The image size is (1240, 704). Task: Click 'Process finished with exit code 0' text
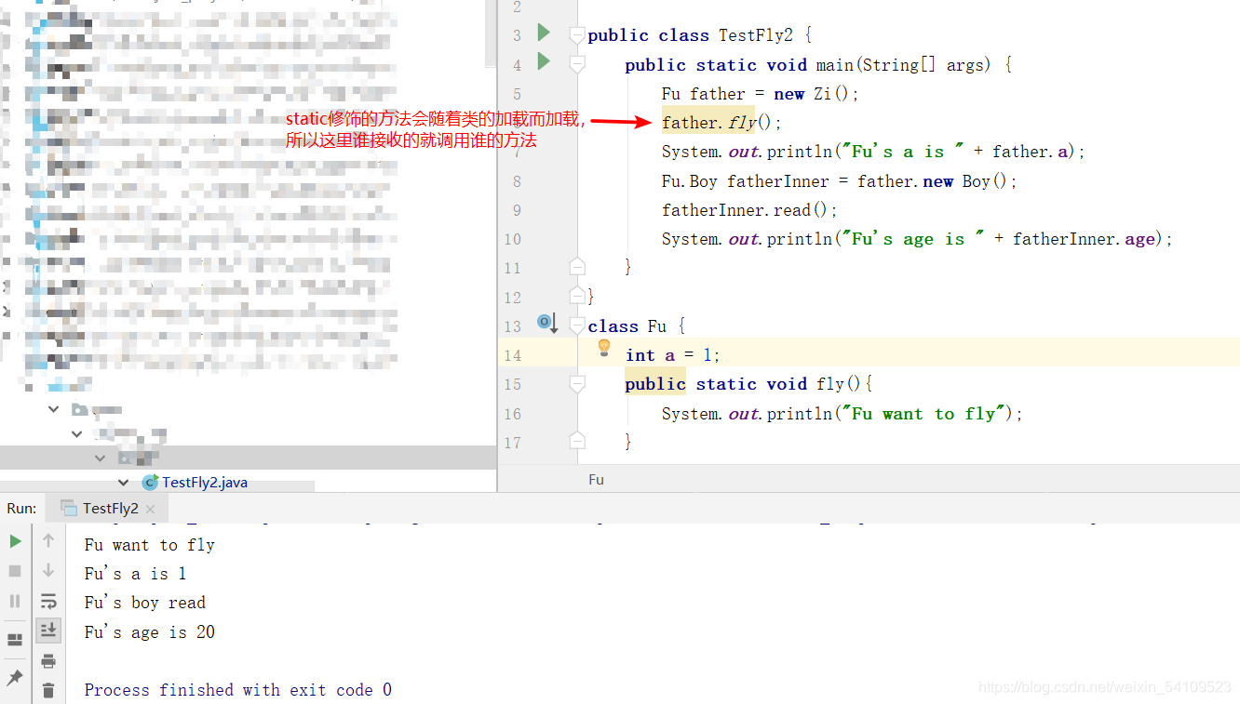[x=238, y=690]
